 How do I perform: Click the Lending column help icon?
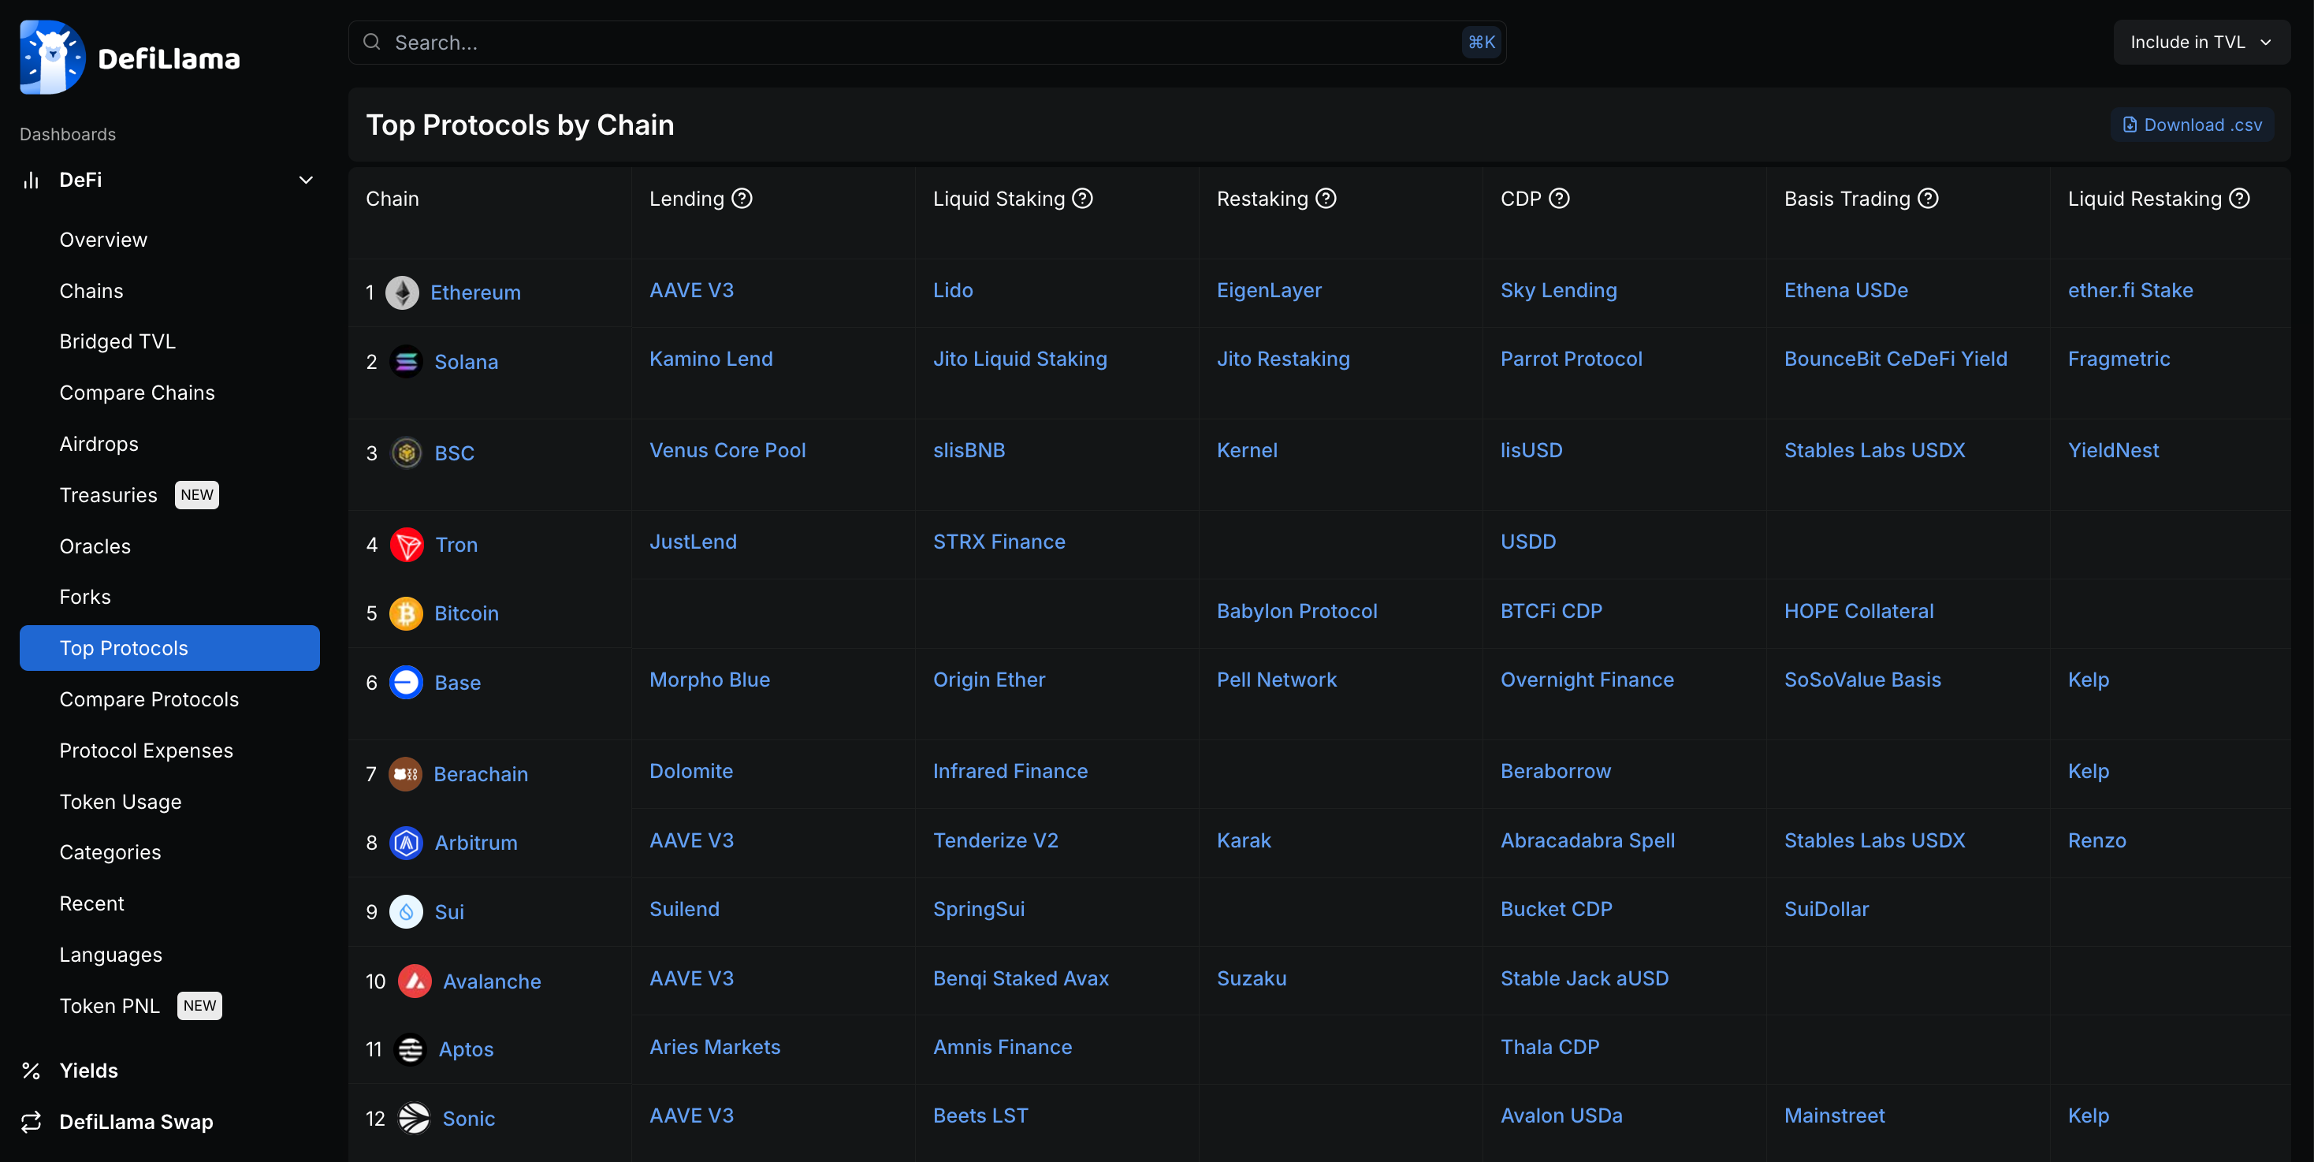click(742, 199)
